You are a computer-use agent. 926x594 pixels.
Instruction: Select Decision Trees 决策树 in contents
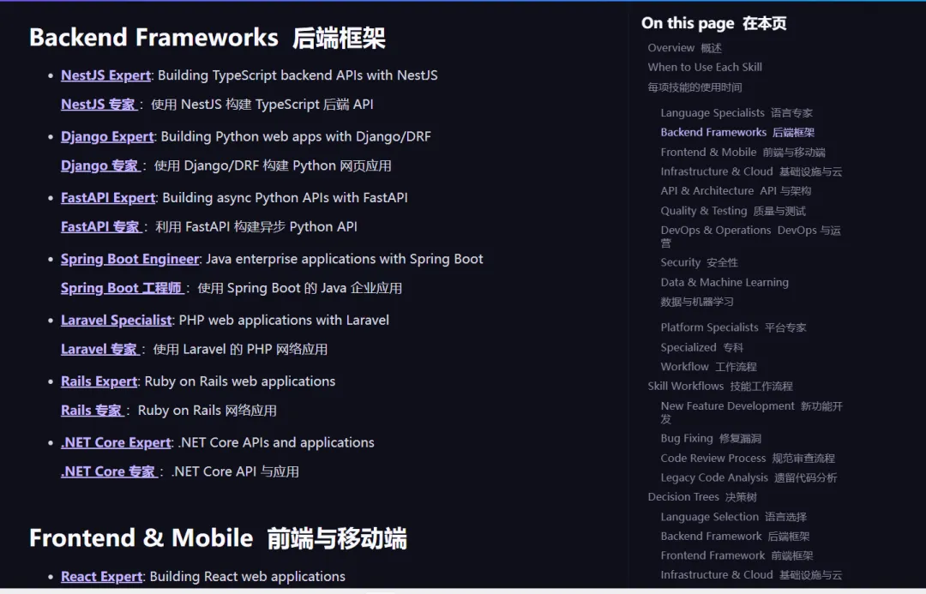click(702, 497)
